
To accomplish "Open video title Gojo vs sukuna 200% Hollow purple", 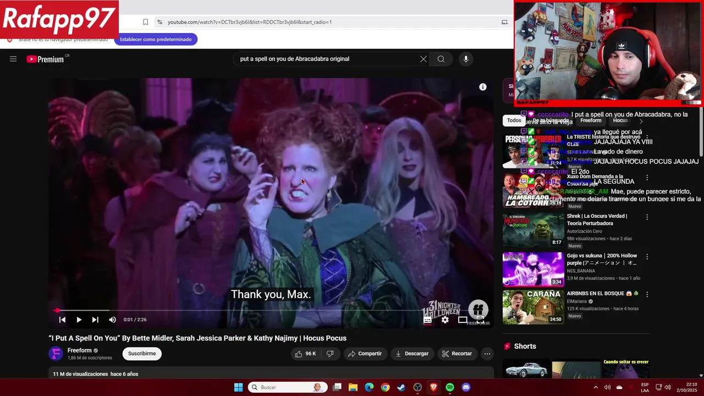I will (x=602, y=260).
